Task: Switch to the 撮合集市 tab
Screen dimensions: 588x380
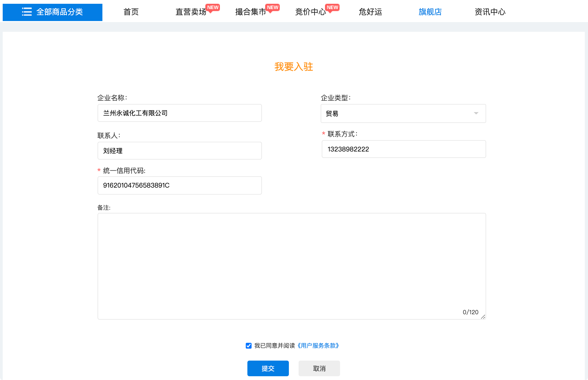Action: [x=251, y=12]
